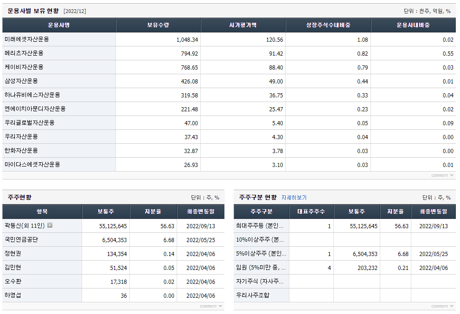Expand comment under 주주구분 현황 table

[442, 307]
